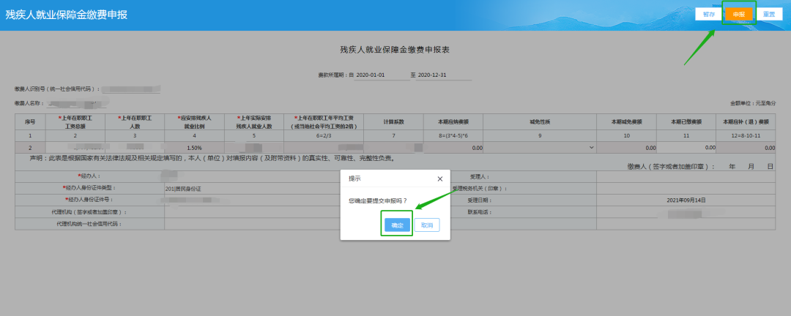
Task: Click the 经办人 name input field
Action: coord(252,176)
